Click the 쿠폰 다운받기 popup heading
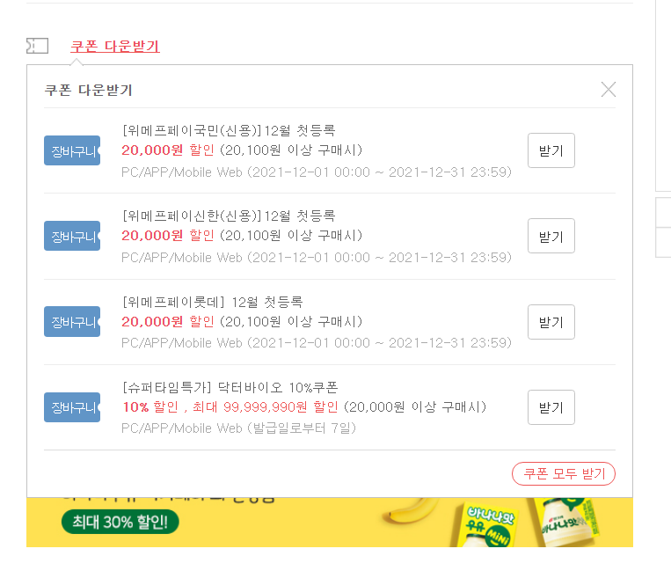Image resolution: width=671 pixels, height=578 pixels. pos(89,90)
